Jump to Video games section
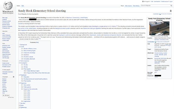The width and height of the screenshot is (174, 109). [27, 87]
